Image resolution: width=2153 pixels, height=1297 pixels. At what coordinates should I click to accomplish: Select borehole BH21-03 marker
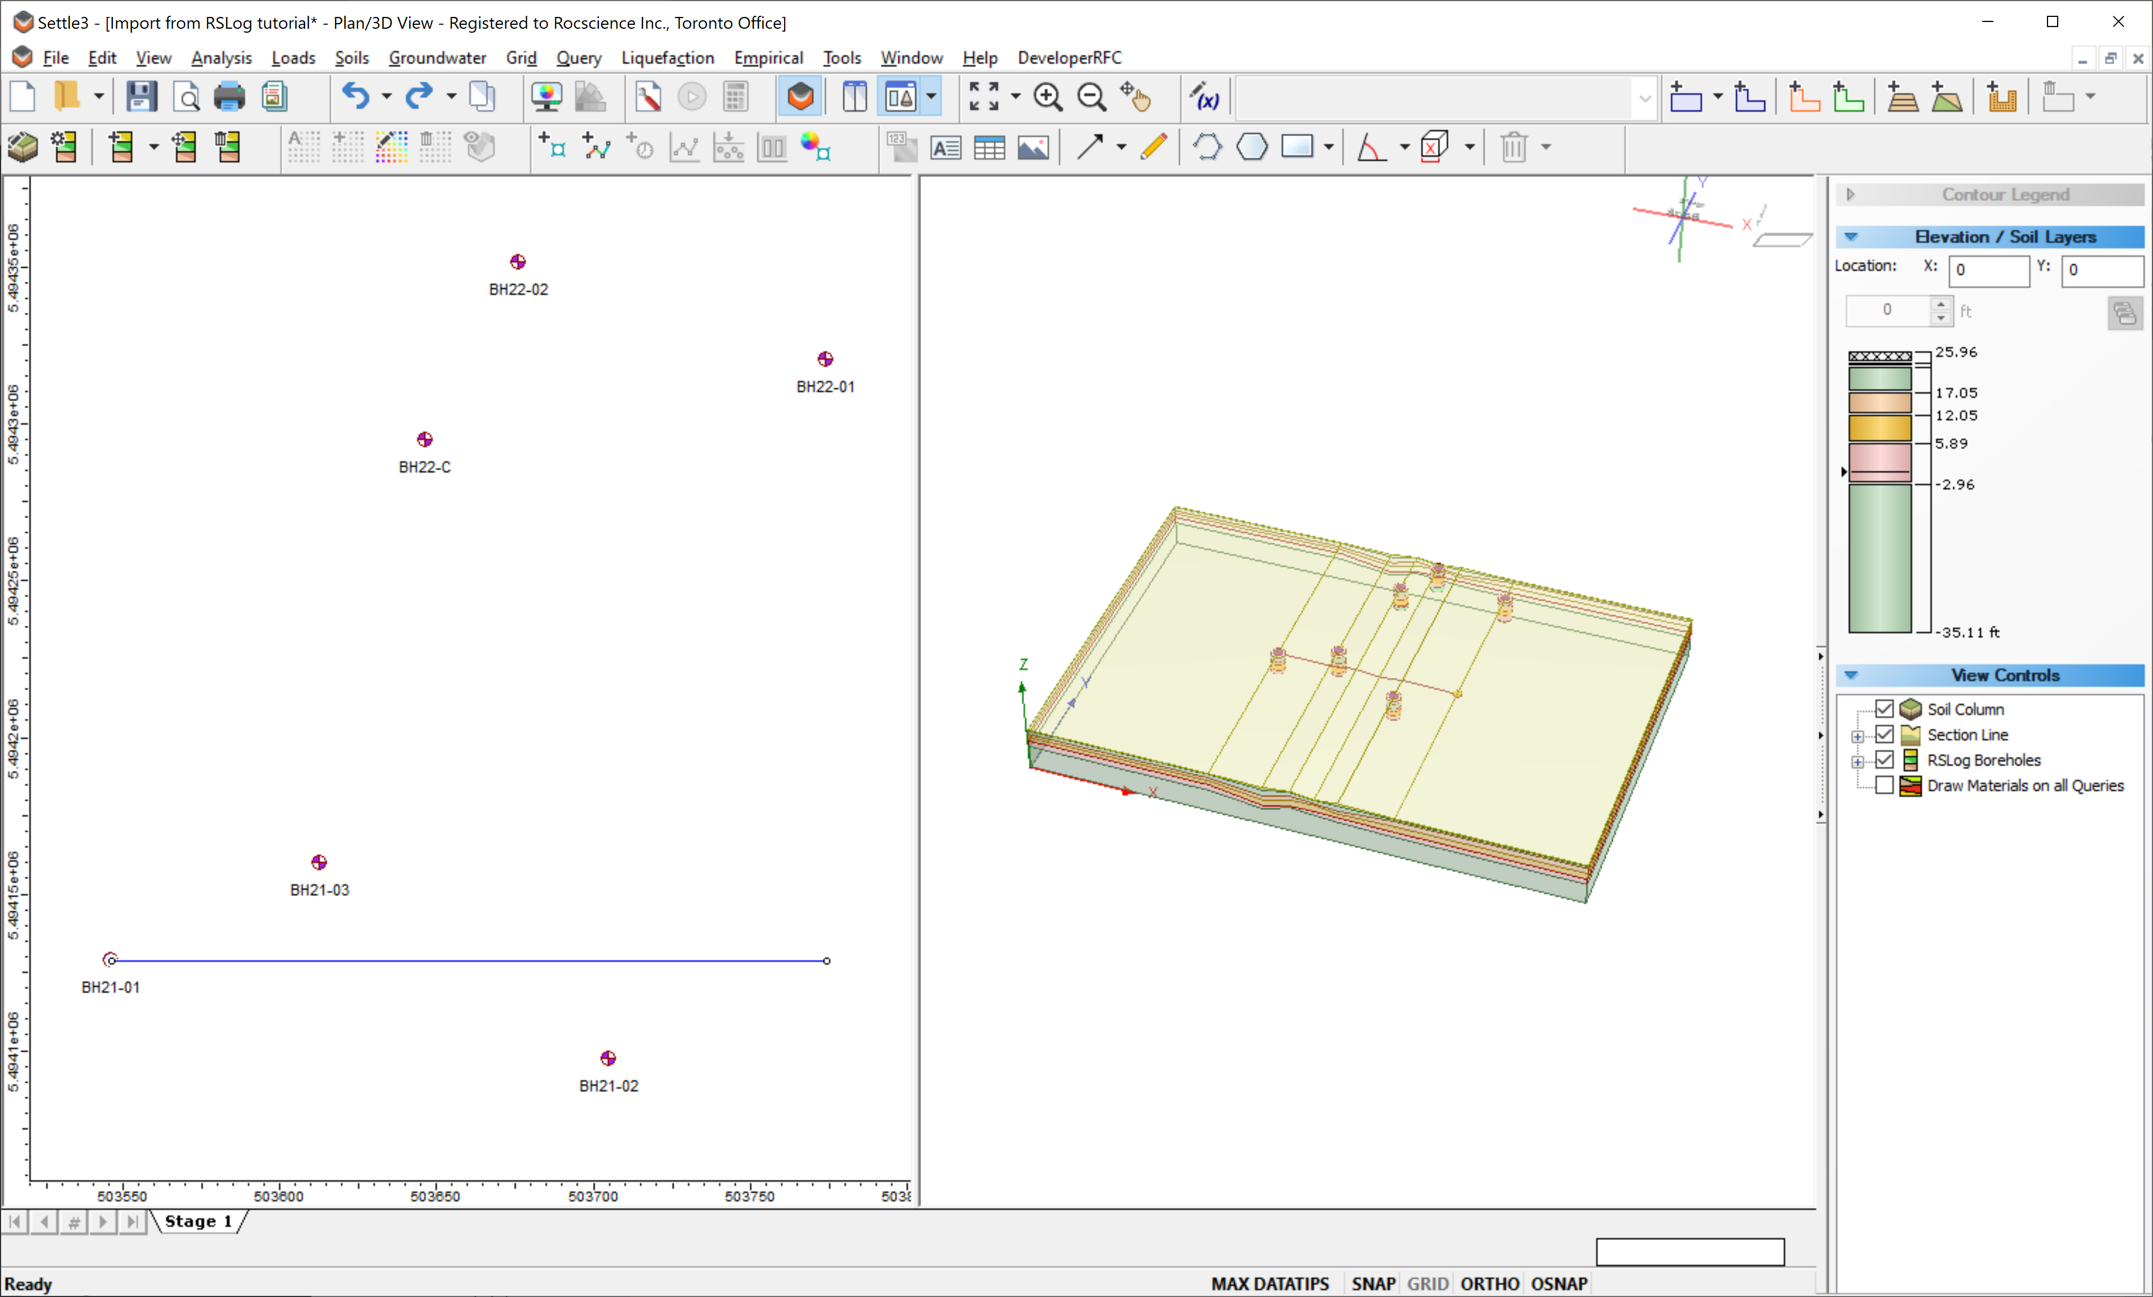tap(319, 862)
